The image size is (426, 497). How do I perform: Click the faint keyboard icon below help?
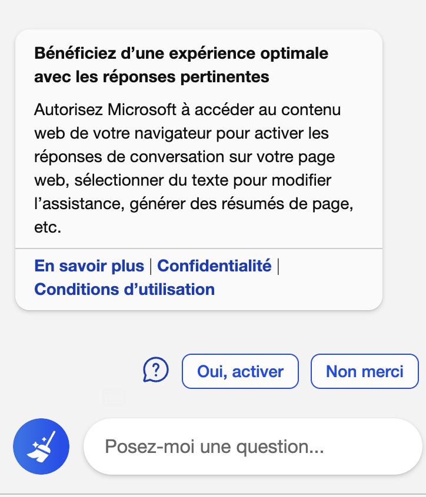(x=114, y=397)
